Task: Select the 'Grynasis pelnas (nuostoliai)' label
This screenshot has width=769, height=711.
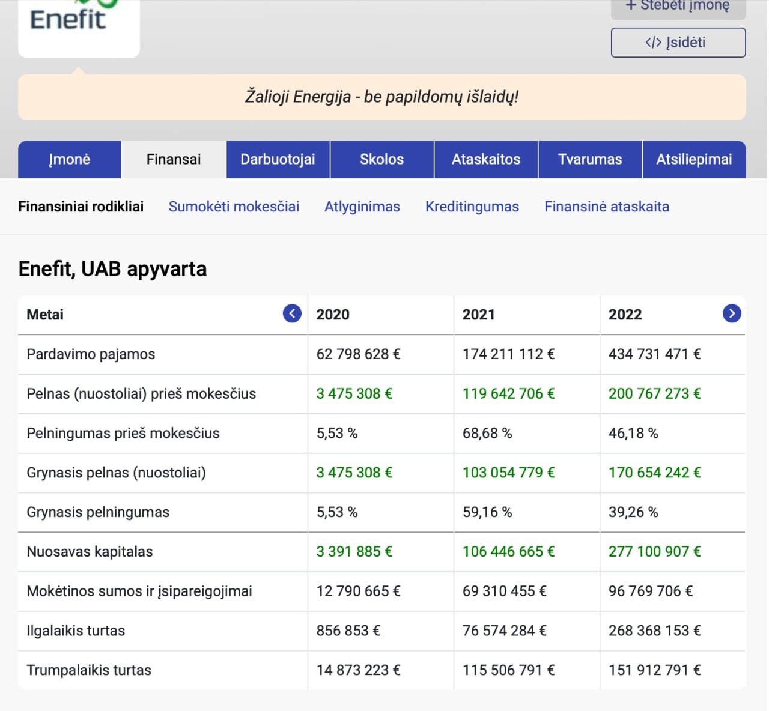Action: pyautogui.click(x=116, y=473)
